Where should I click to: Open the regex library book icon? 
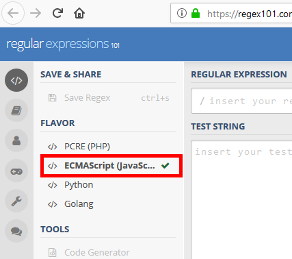tap(16, 110)
